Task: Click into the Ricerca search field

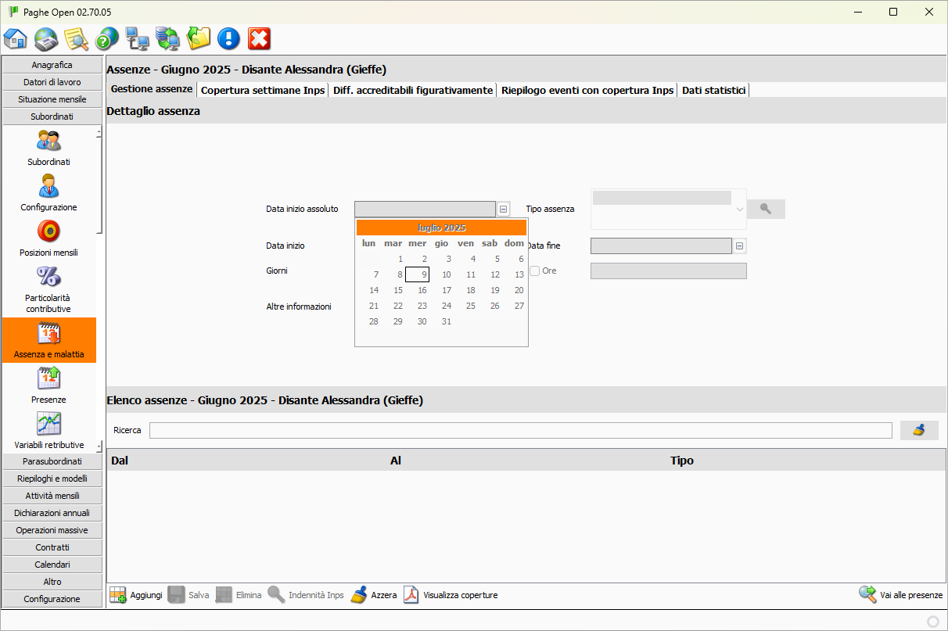Action: [x=520, y=430]
